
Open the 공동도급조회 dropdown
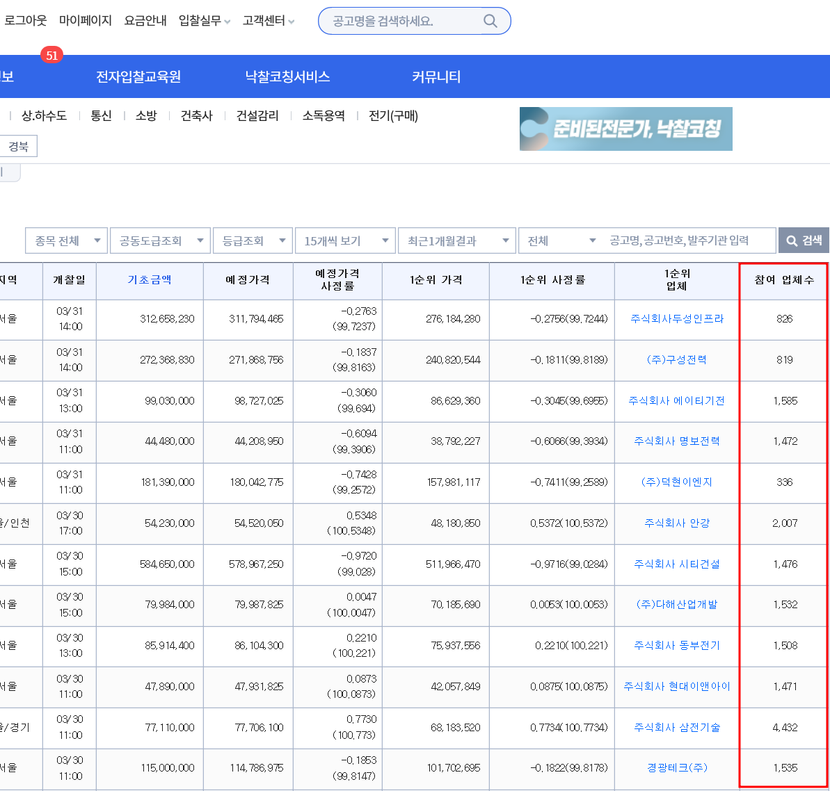(161, 240)
